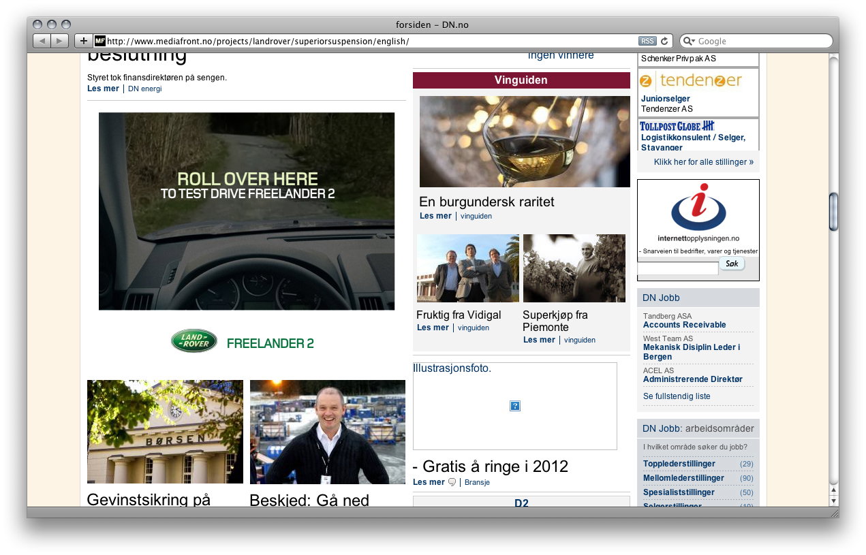Open 'Gevinstsikring på' headline

(149, 500)
